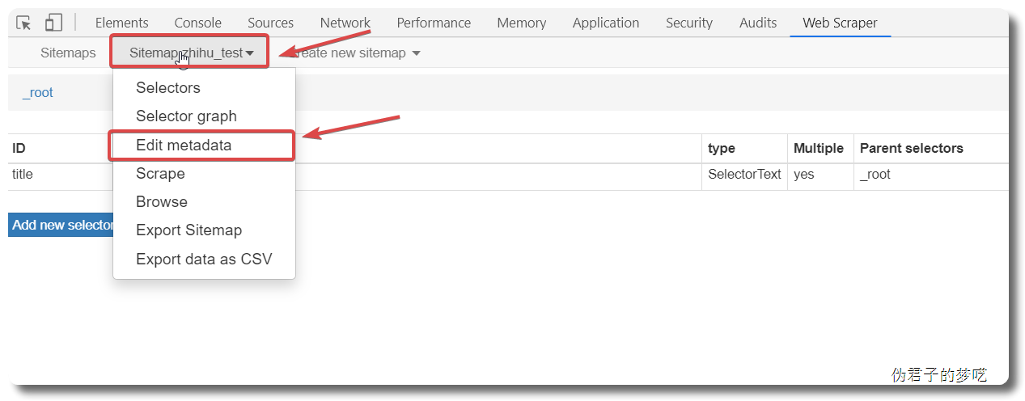
Task: Follow the _root breadcrumb link
Action: tap(38, 93)
